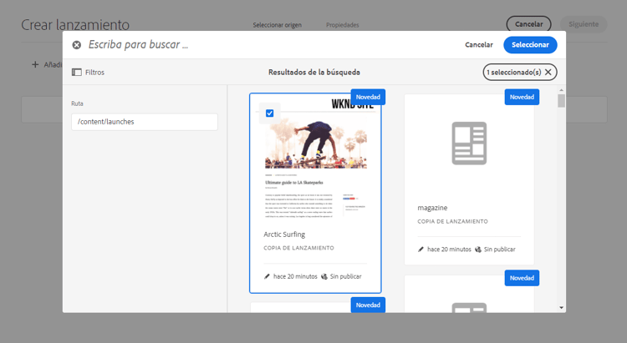Select the Propiedades step
Viewport: 627px width, 343px height.
pyautogui.click(x=342, y=25)
